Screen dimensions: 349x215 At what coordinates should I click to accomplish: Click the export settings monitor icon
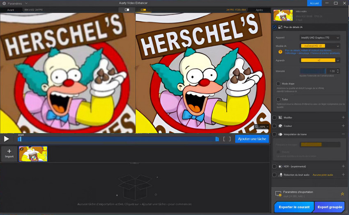pyautogui.click(x=278, y=194)
